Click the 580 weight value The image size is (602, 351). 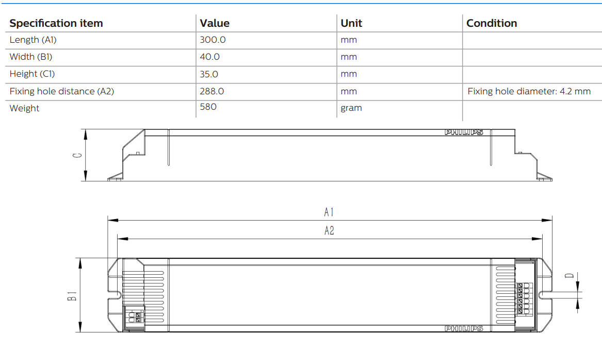(x=208, y=107)
